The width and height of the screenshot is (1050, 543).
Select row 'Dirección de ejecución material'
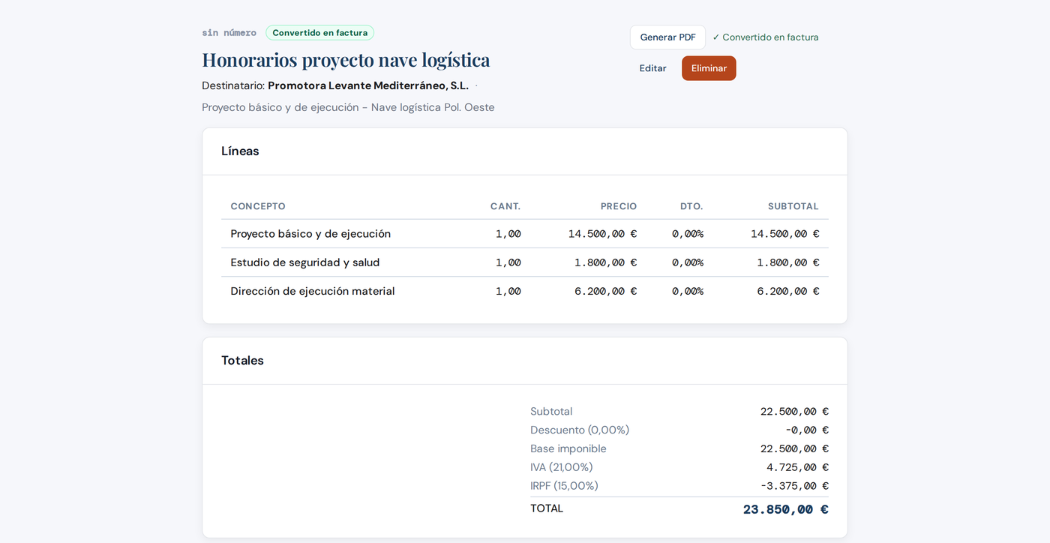525,291
